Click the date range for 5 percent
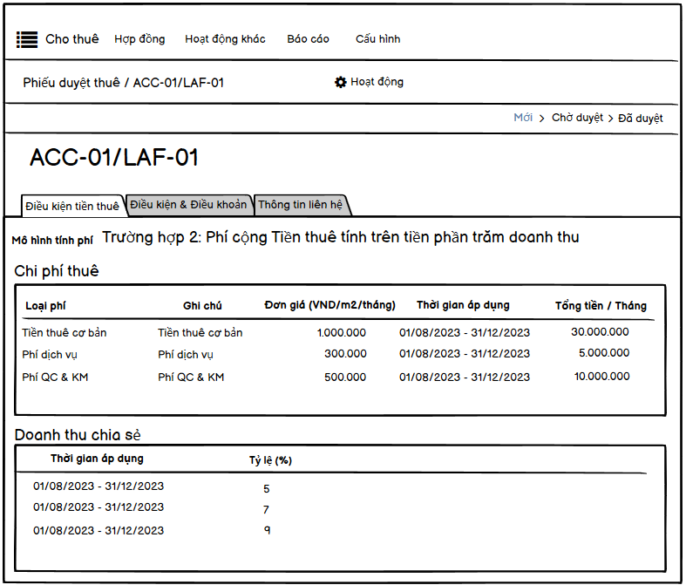The image size is (686, 585). click(x=98, y=486)
